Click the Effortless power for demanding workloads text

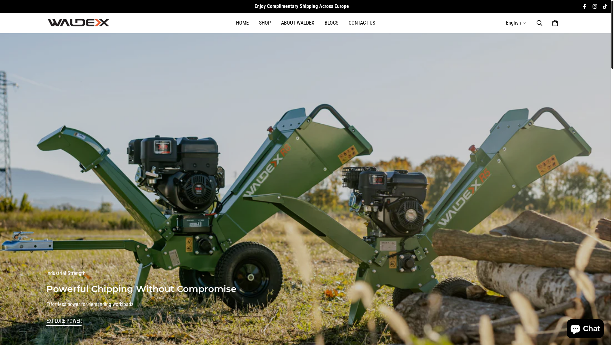90,304
